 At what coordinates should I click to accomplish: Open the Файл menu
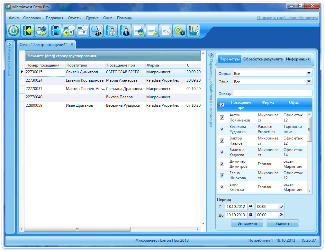[x=14, y=18]
